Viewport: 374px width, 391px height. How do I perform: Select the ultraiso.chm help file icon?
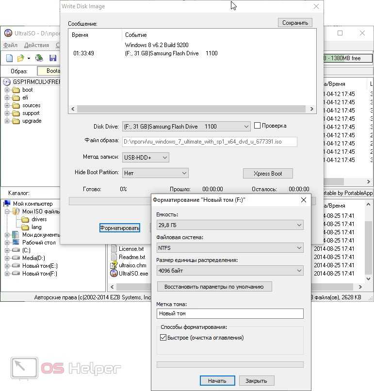114,265
